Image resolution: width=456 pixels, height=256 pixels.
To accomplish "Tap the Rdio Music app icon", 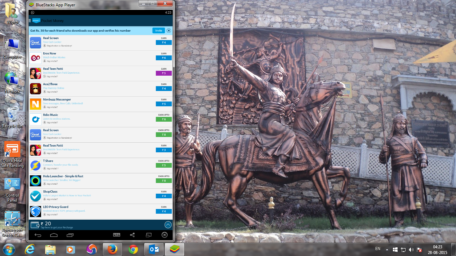I will coord(35,119).
